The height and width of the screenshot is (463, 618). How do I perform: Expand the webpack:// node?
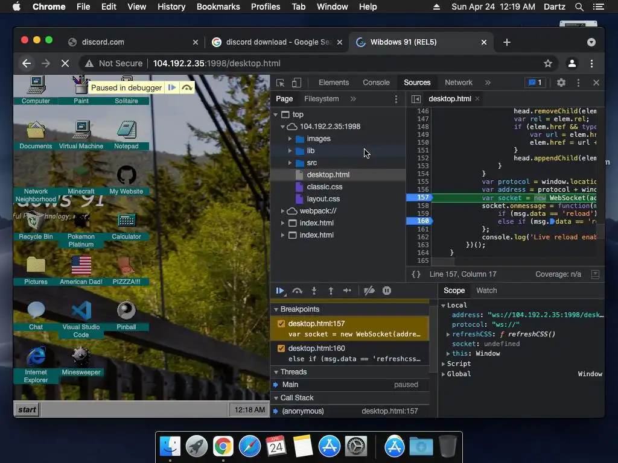tap(282, 211)
